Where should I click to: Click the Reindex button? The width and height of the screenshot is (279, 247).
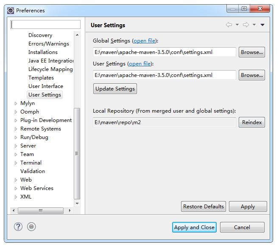pyautogui.click(x=252, y=122)
